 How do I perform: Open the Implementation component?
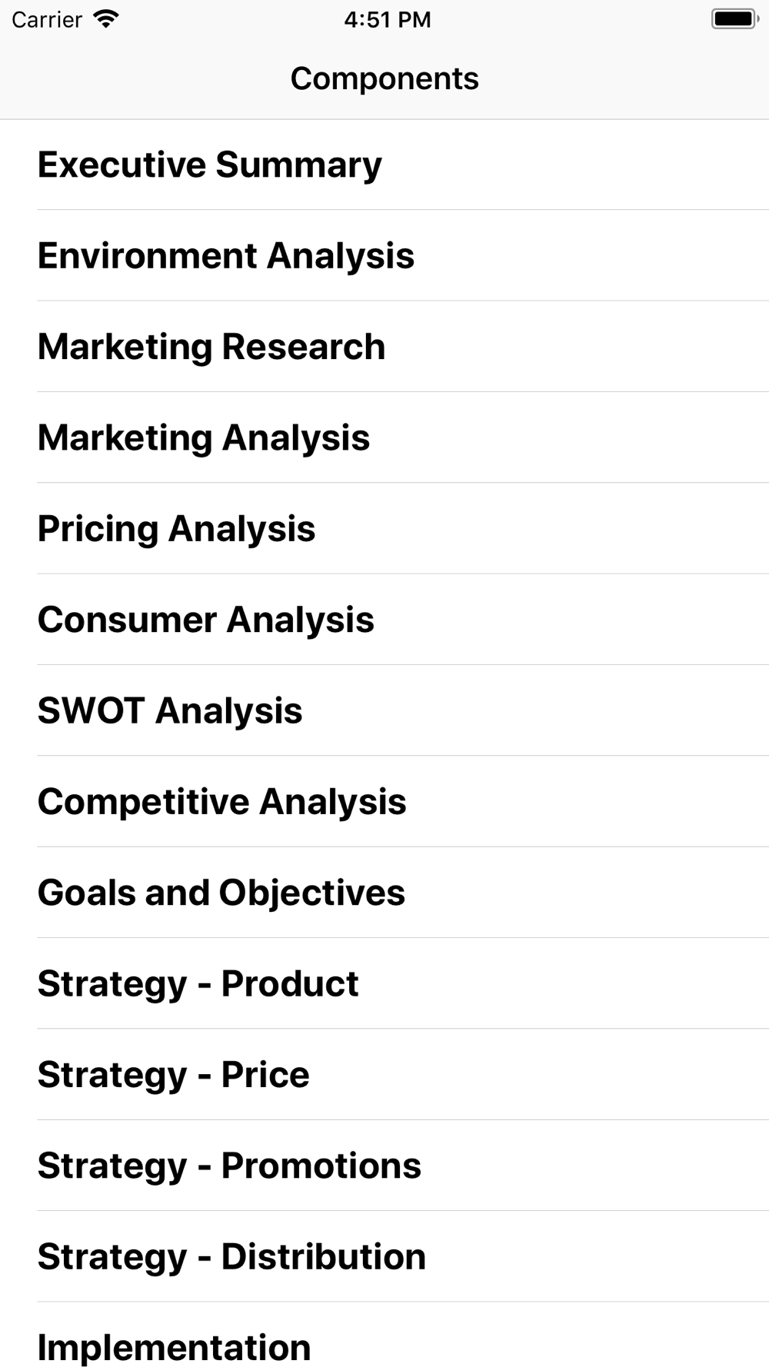coord(384,1335)
